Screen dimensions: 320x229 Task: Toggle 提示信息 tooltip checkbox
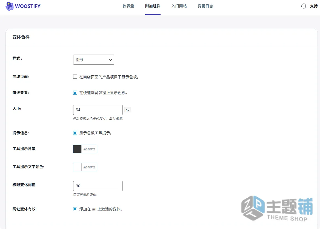[75, 133]
